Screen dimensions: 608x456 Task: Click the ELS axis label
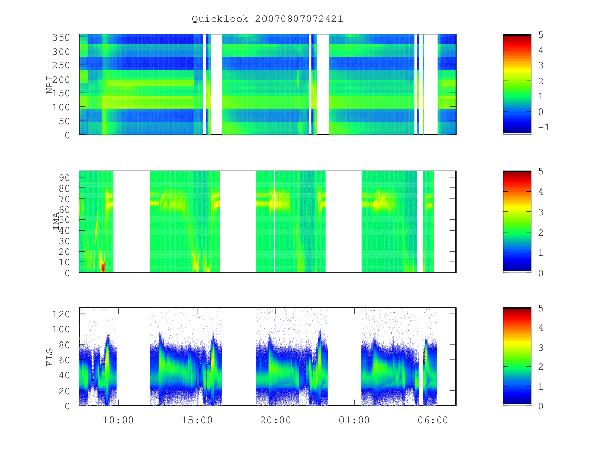pos(50,357)
